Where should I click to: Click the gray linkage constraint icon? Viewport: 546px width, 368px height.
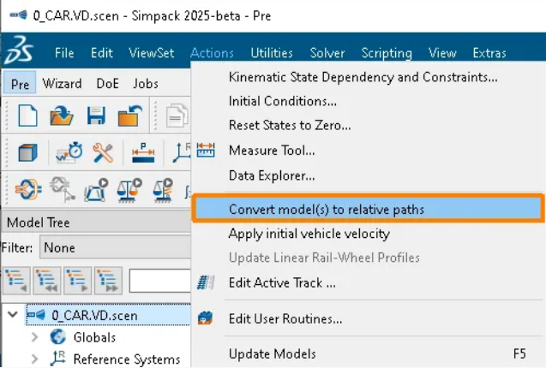[63, 190]
